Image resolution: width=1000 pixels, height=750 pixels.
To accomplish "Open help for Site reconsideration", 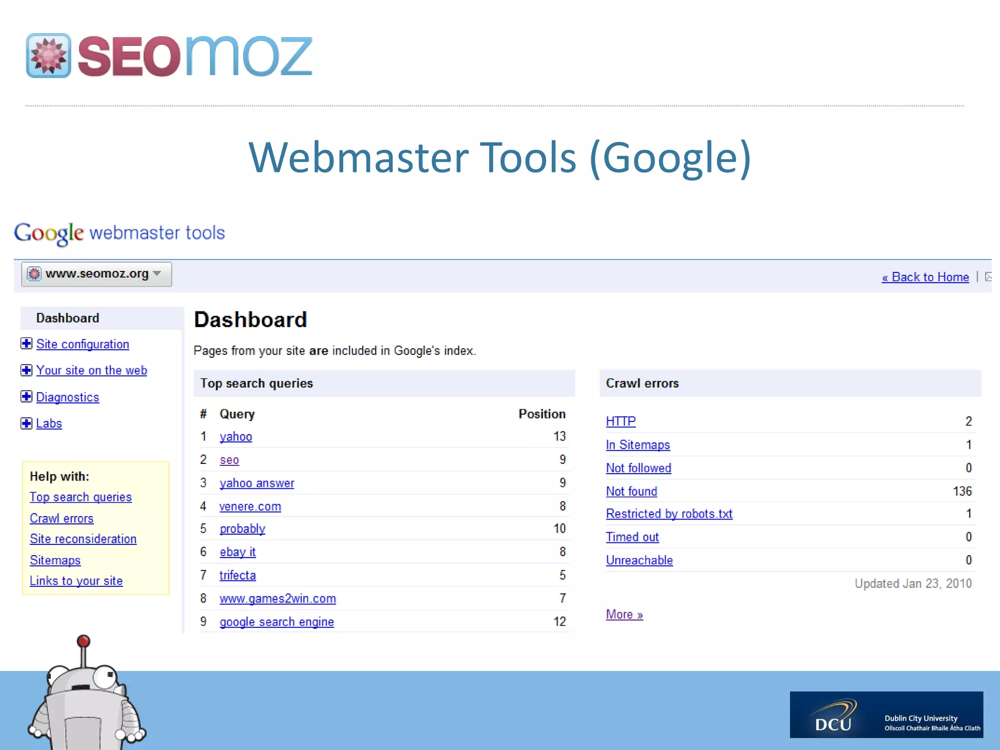I will [x=83, y=539].
